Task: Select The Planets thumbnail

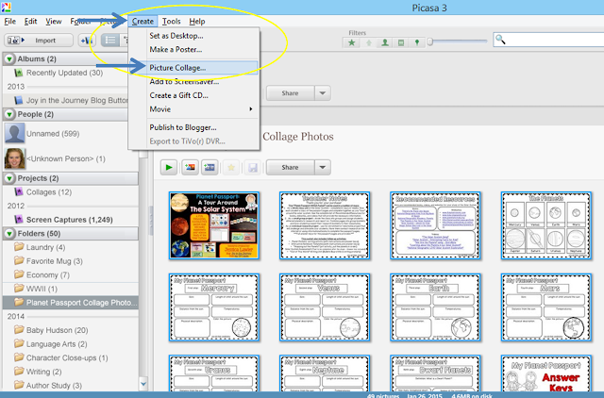Action: pyautogui.click(x=546, y=225)
